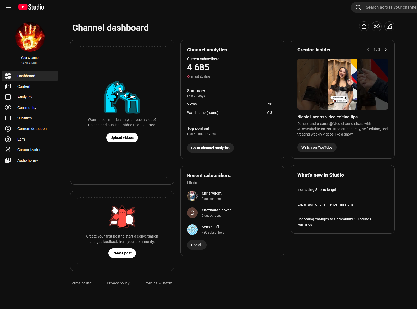The width and height of the screenshot is (417, 309).
Task: Click the YouTube Studio logo
Action: point(31,7)
